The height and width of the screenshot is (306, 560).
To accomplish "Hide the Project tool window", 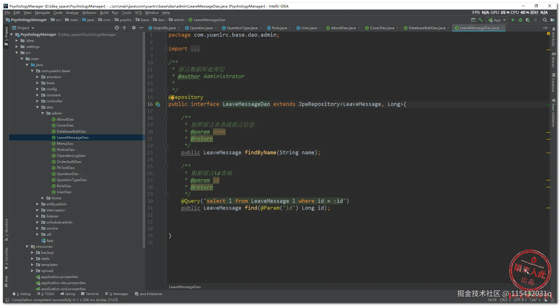I will pos(141,28).
